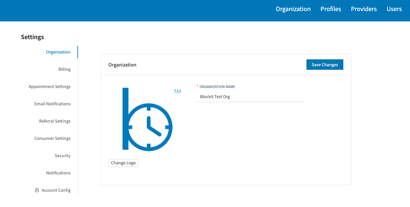Click the Settings page heading
The height and width of the screenshot is (207, 410).
tap(32, 37)
